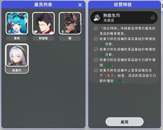Click the 雇用 button
The width and height of the screenshot is (163, 130).
tap(124, 122)
